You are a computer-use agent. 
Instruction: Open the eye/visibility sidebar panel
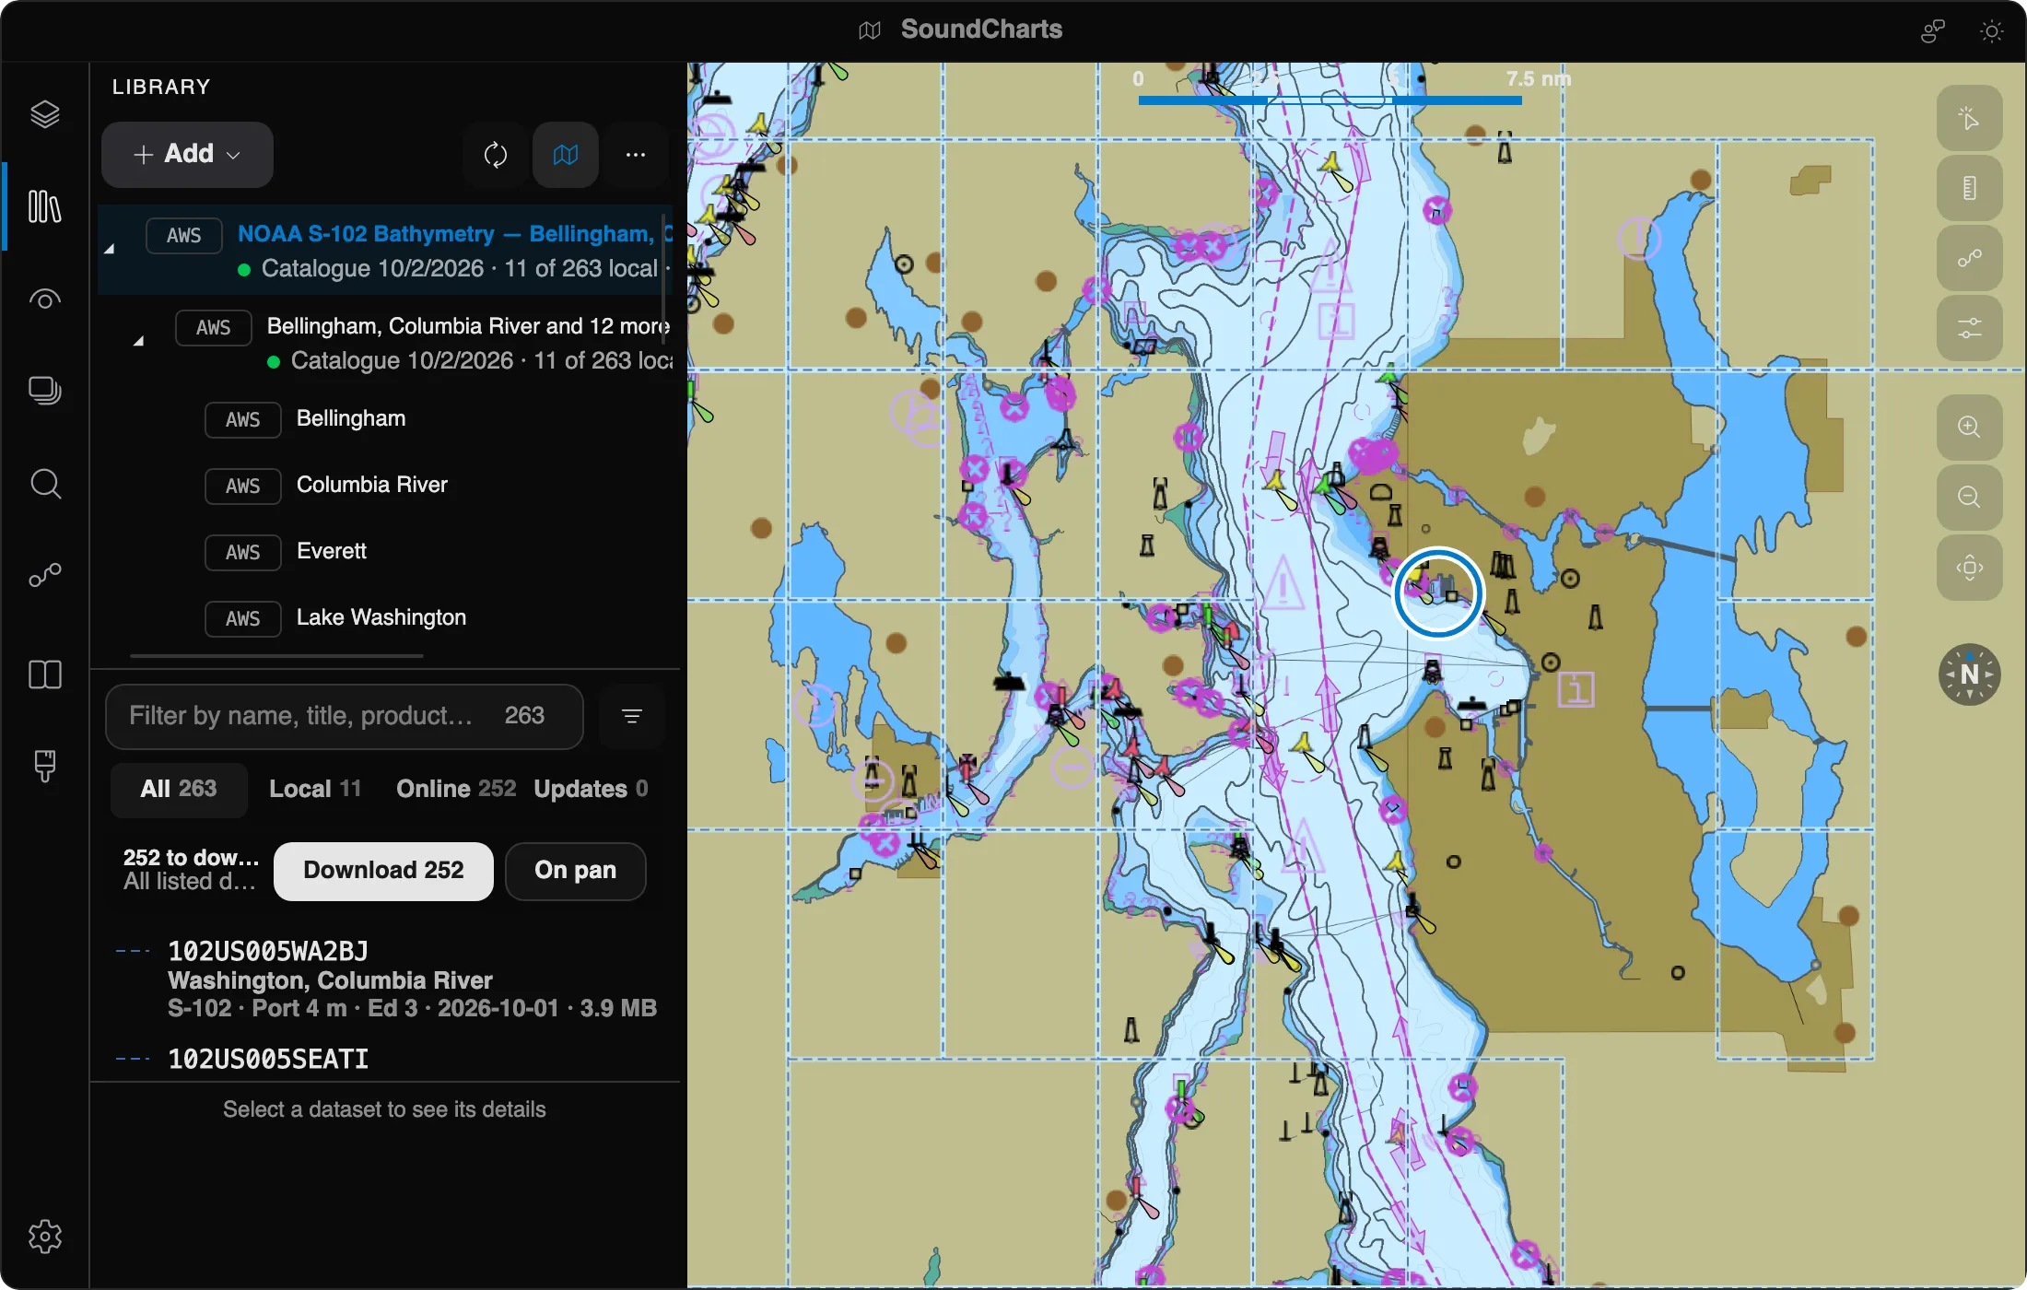[x=44, y=299]
